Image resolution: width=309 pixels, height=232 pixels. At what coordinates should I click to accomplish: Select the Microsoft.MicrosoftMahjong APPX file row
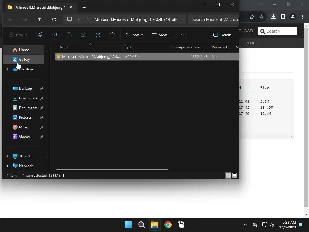pos(147,56)
